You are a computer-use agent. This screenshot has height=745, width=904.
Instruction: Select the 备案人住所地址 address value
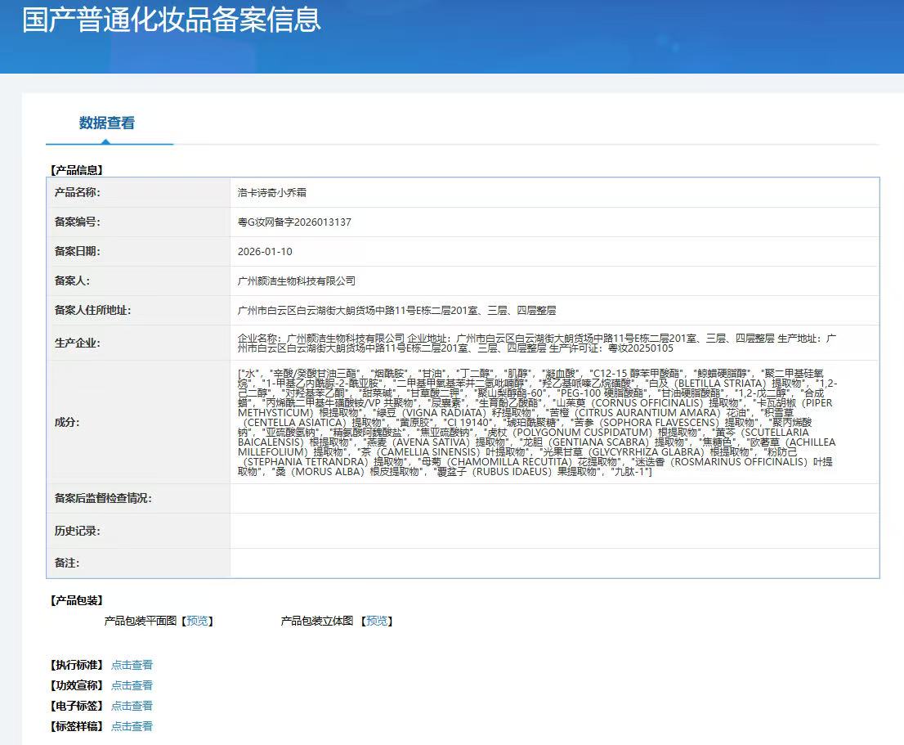pyautogui.click(x=396, y=310)
